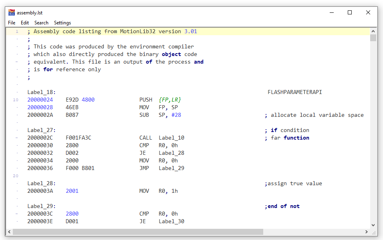
Task: Click address 2000003A
Action: 40,191
